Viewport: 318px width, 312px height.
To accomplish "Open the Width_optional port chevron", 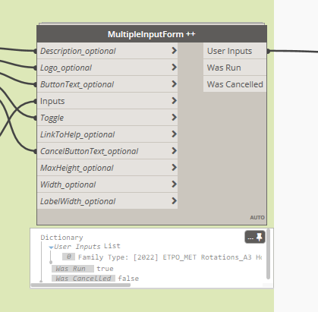I will (x=174, y=184).
